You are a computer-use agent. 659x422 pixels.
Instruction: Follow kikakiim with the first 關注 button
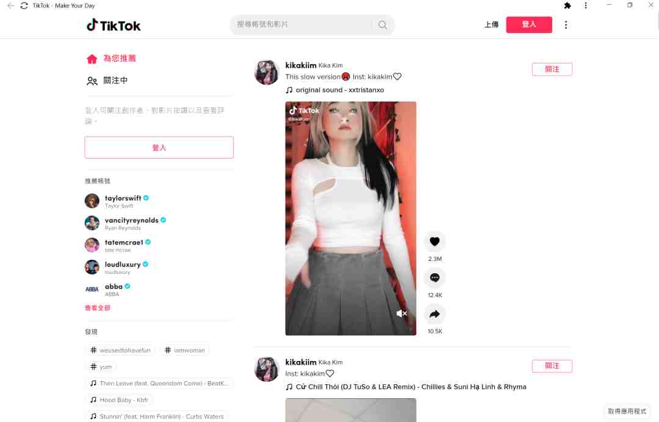click(552, 70)
